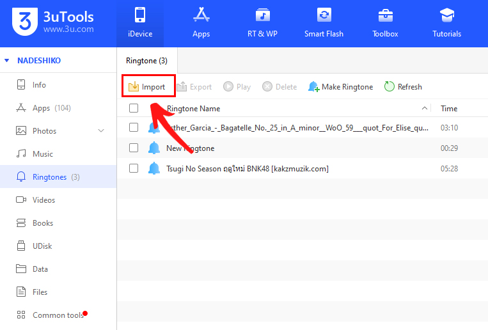Click the 00:29 duration cell

(449, 148)
